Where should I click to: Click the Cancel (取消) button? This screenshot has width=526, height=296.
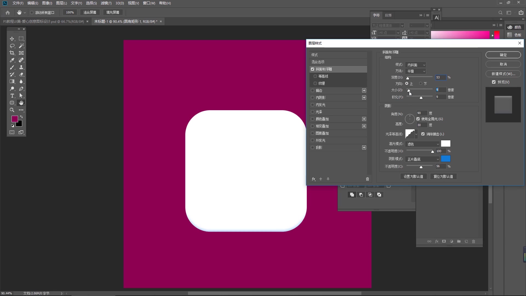coord(503,64)
